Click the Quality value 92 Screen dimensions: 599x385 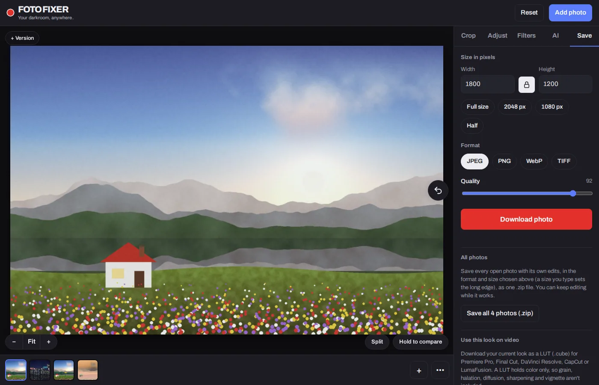coord(589,181)
